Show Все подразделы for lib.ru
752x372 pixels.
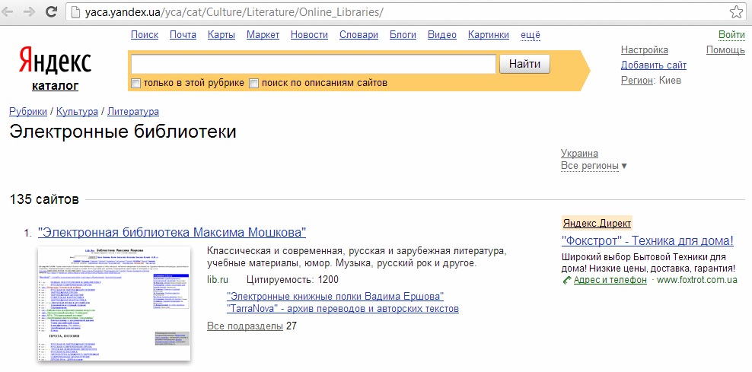pyautogui.click(x=244, y=326)
